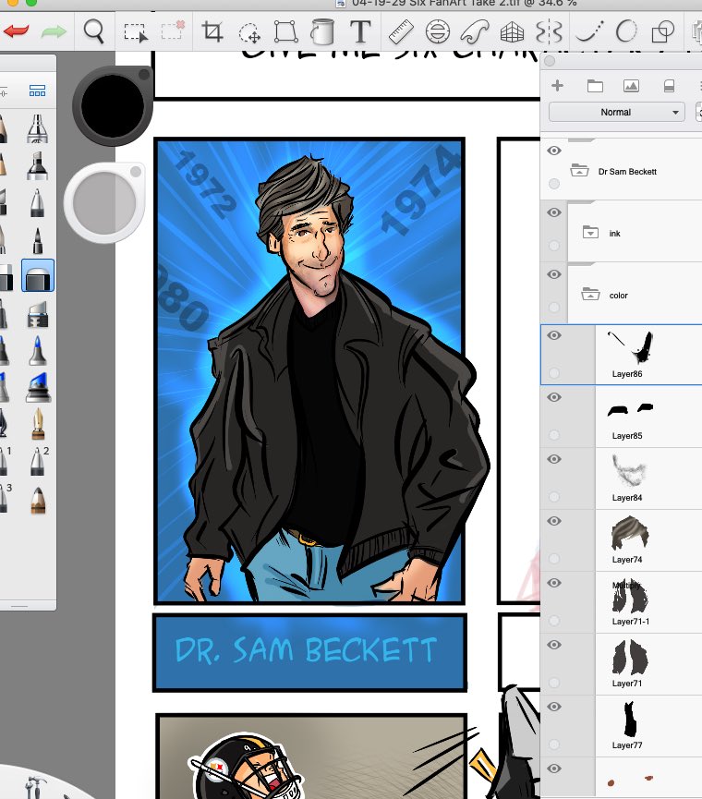Select the Layer85 eyebrows thumbnail
702x799 pixels.
630,409
